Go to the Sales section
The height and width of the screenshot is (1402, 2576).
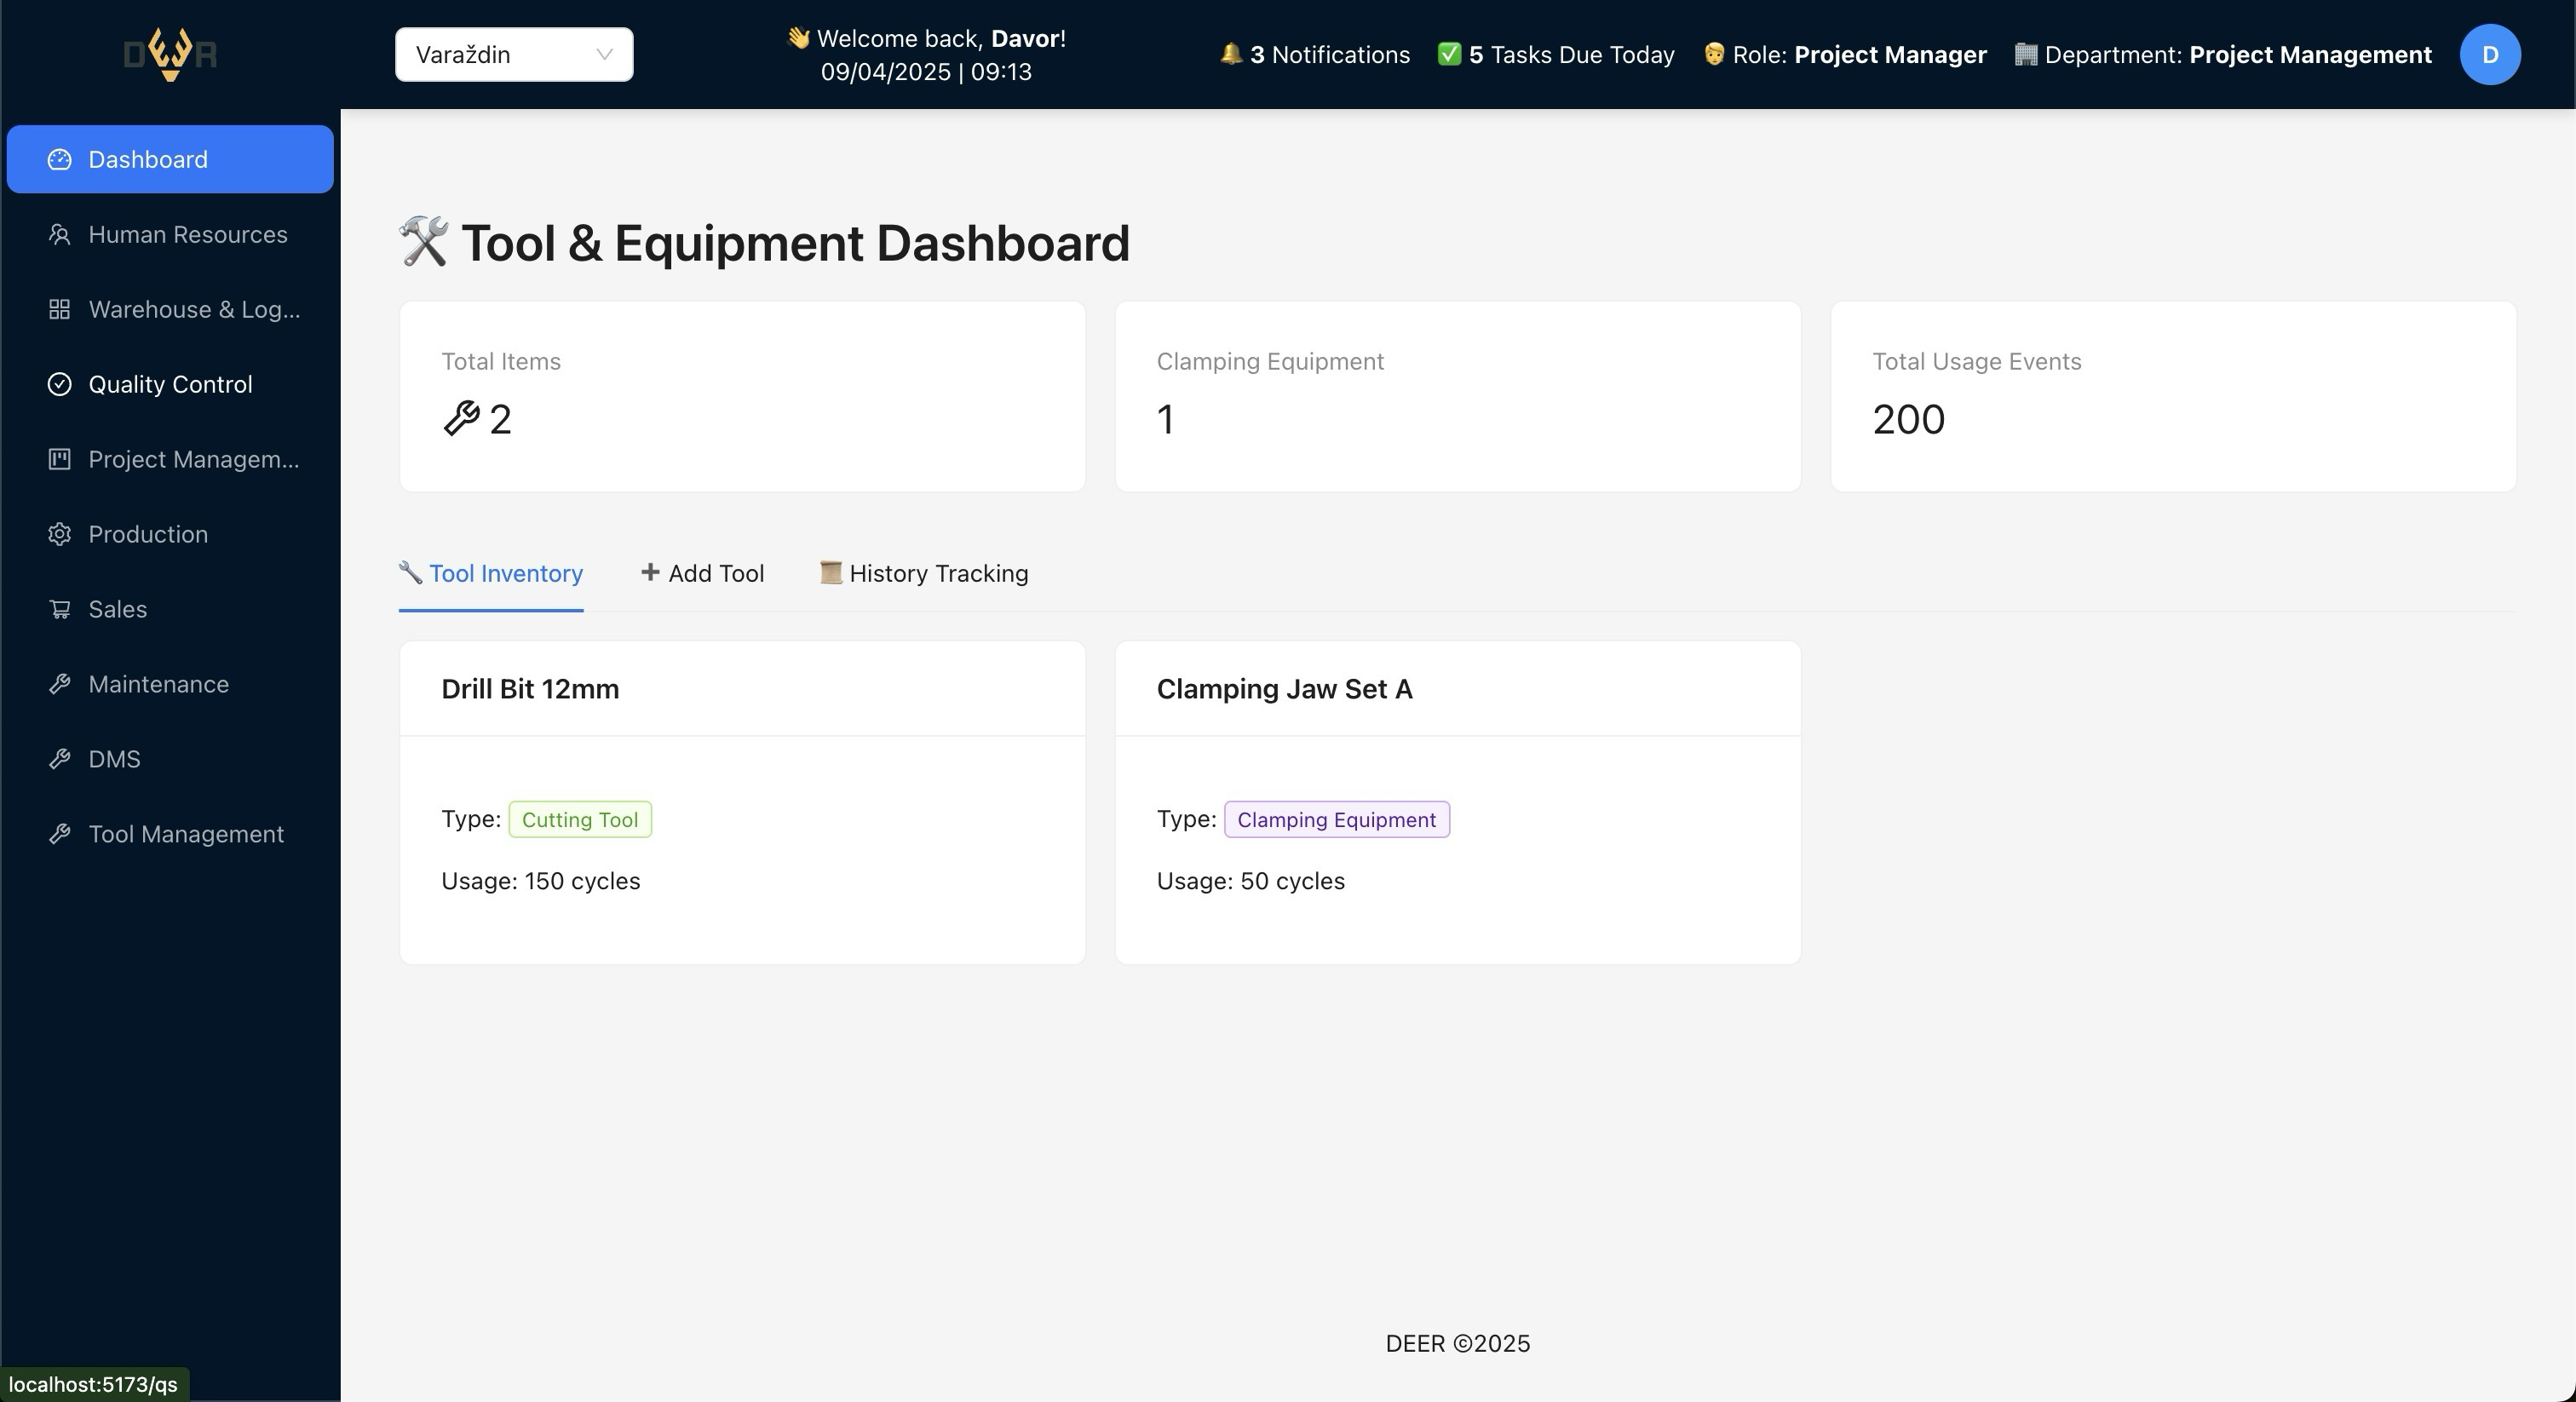point(170,609)
